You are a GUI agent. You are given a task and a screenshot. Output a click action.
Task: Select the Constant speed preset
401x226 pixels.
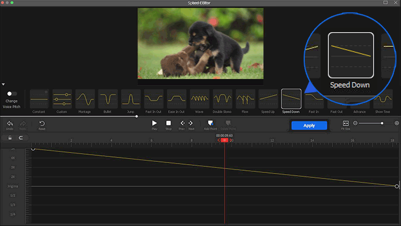click(39, 99)
